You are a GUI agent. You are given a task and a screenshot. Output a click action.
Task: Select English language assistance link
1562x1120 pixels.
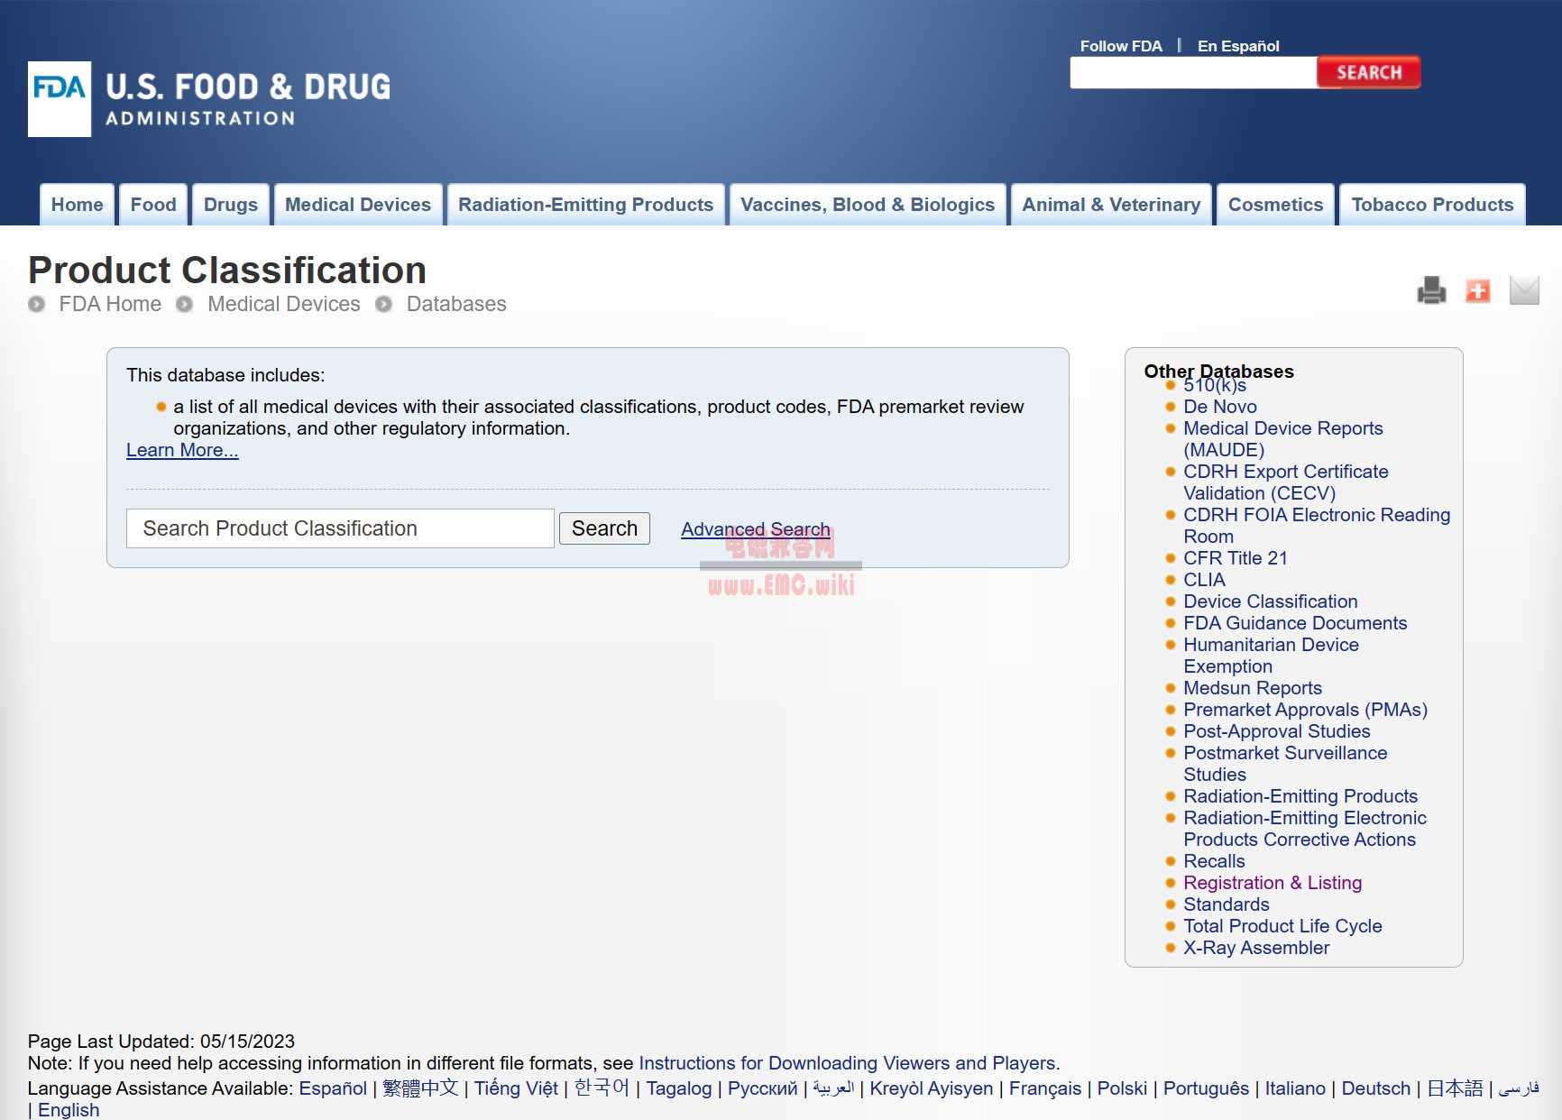coord(69,1110)
